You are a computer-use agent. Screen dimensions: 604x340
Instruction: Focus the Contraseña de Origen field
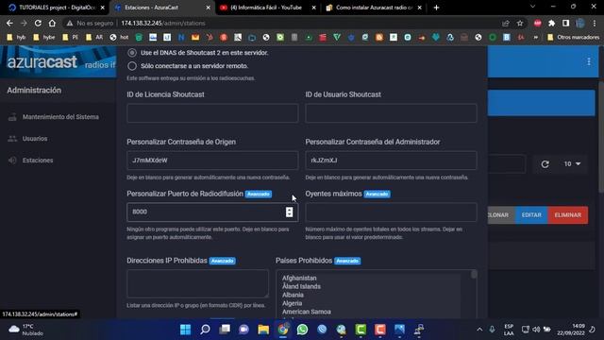(x=212, y=160)
